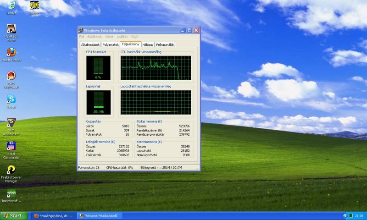Open the Leállítás menu
This screenshot has width=367, height=220.
click(122, 37)
